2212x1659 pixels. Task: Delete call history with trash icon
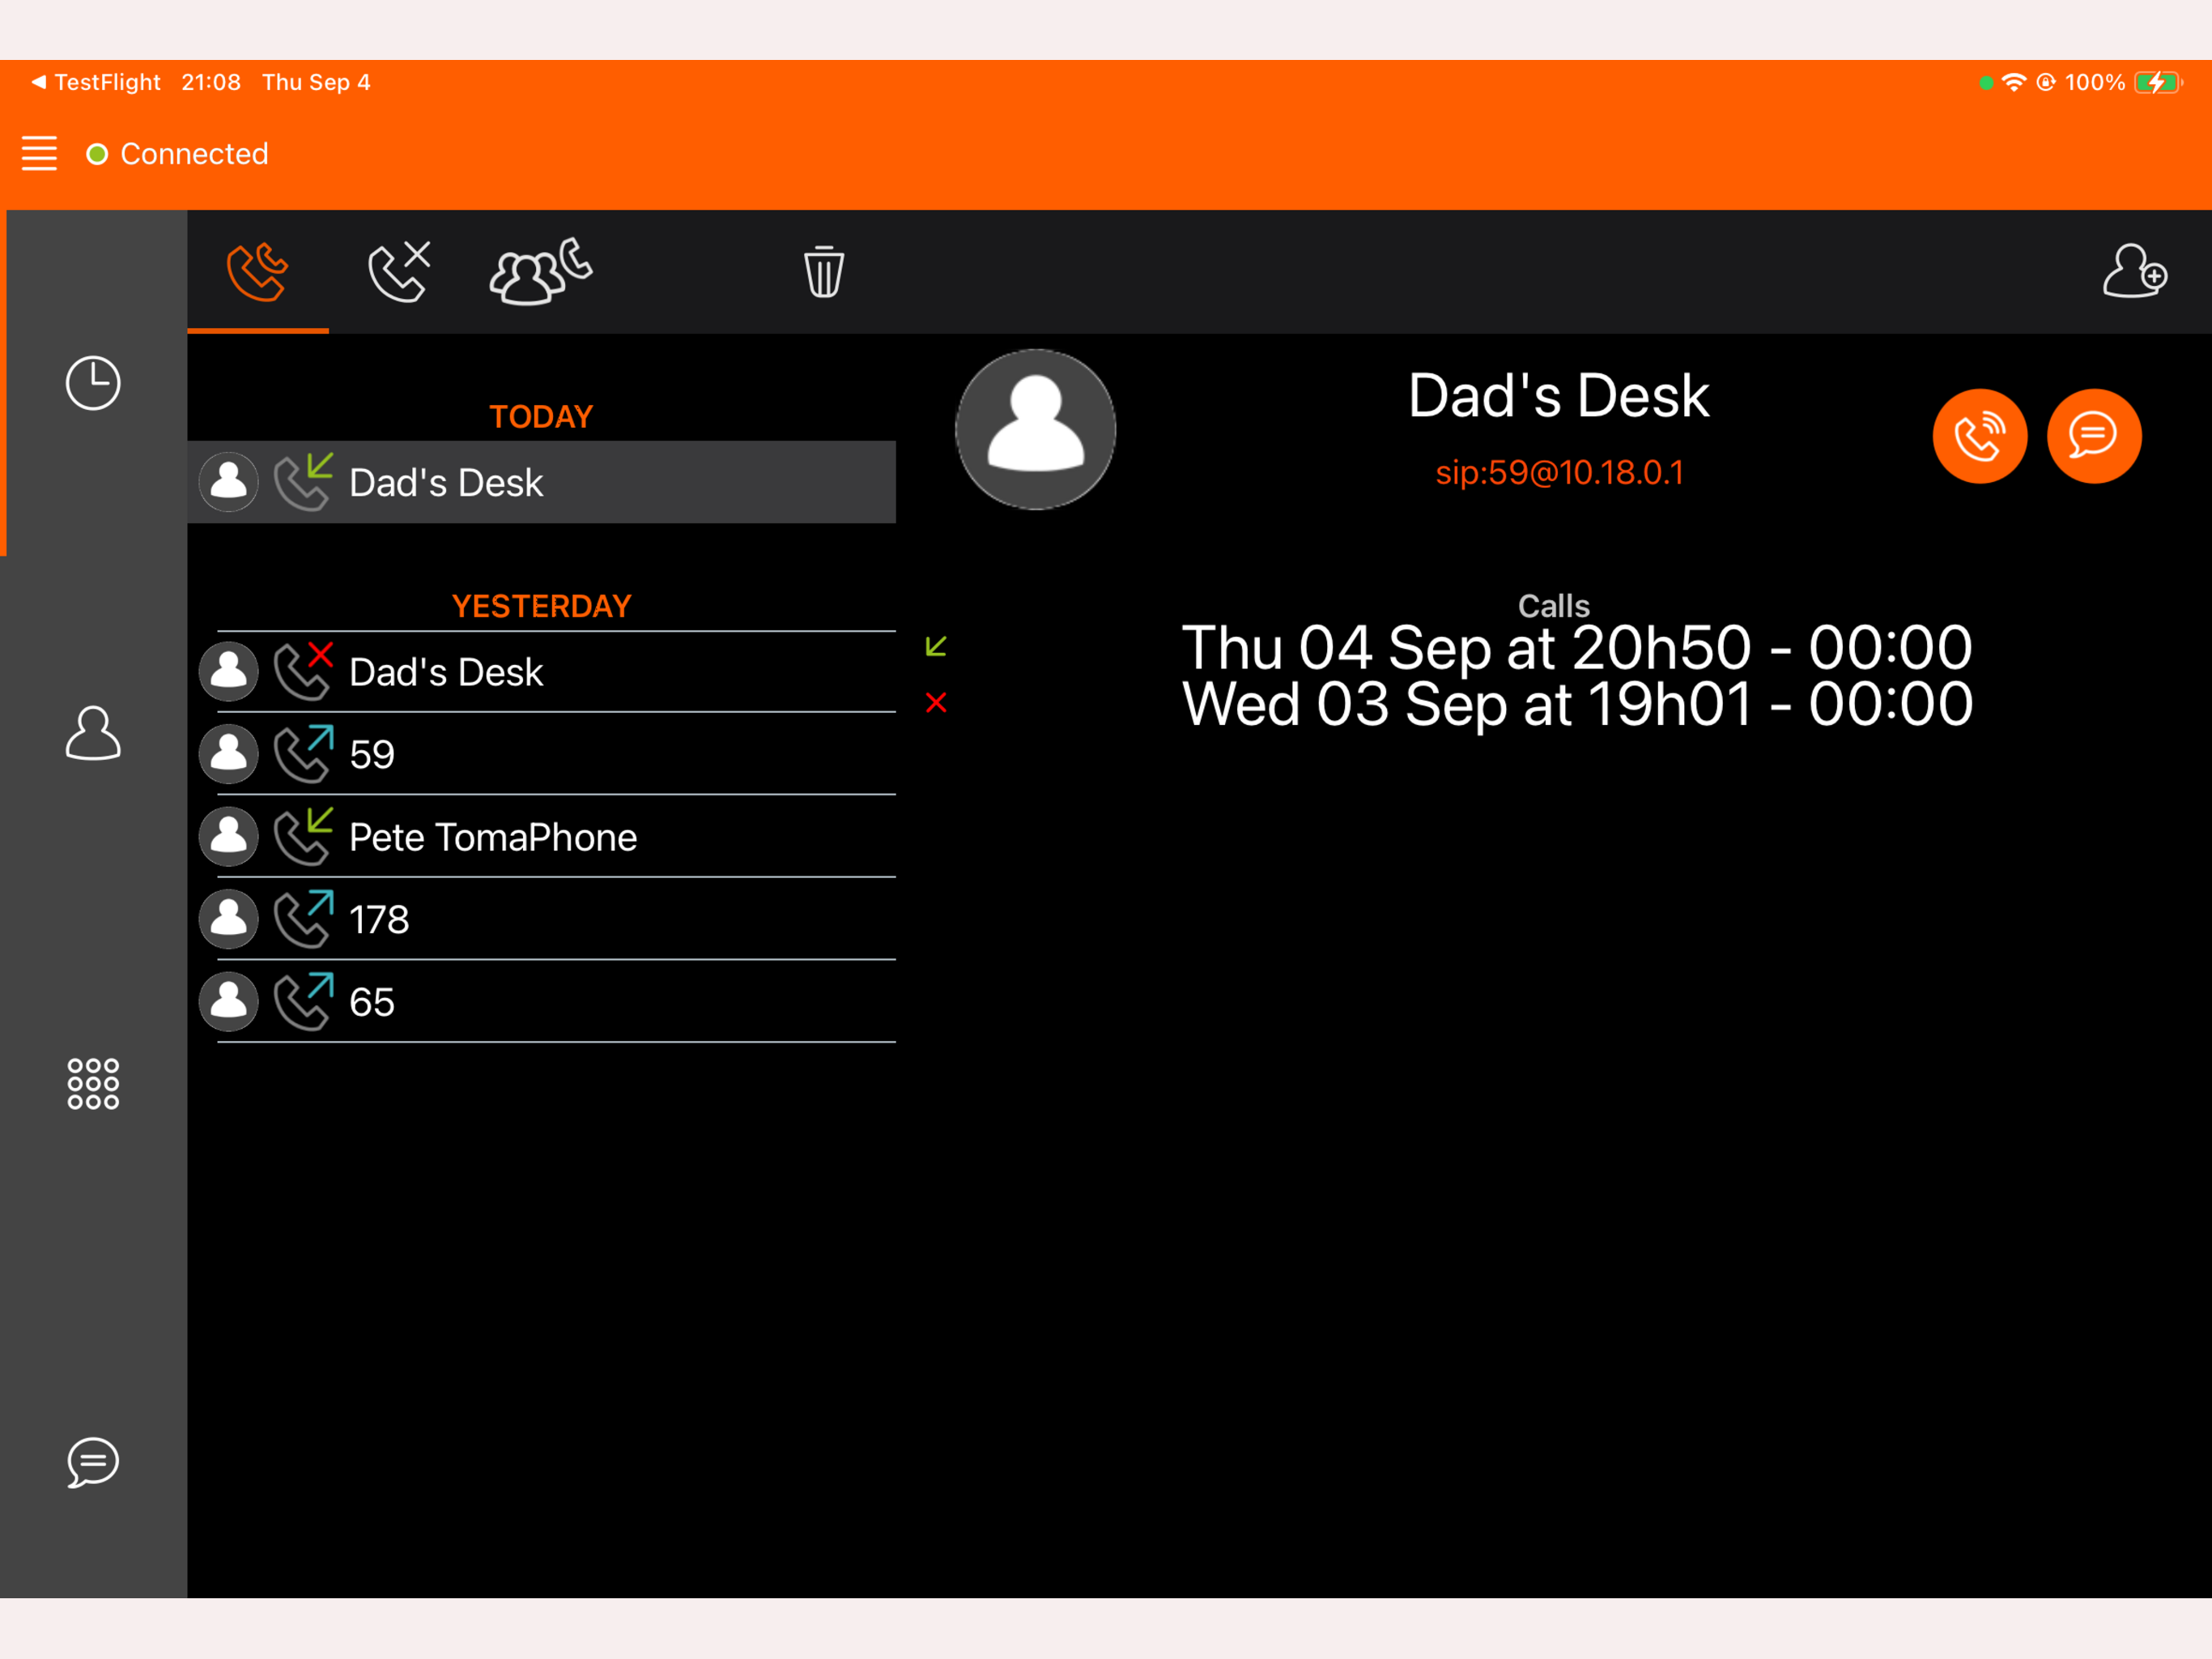[x=824, y=271]
